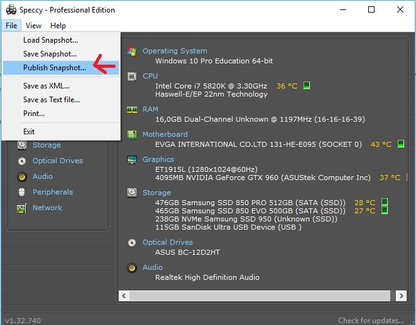Click the 850 PRO 28 °C status icon

385,202
